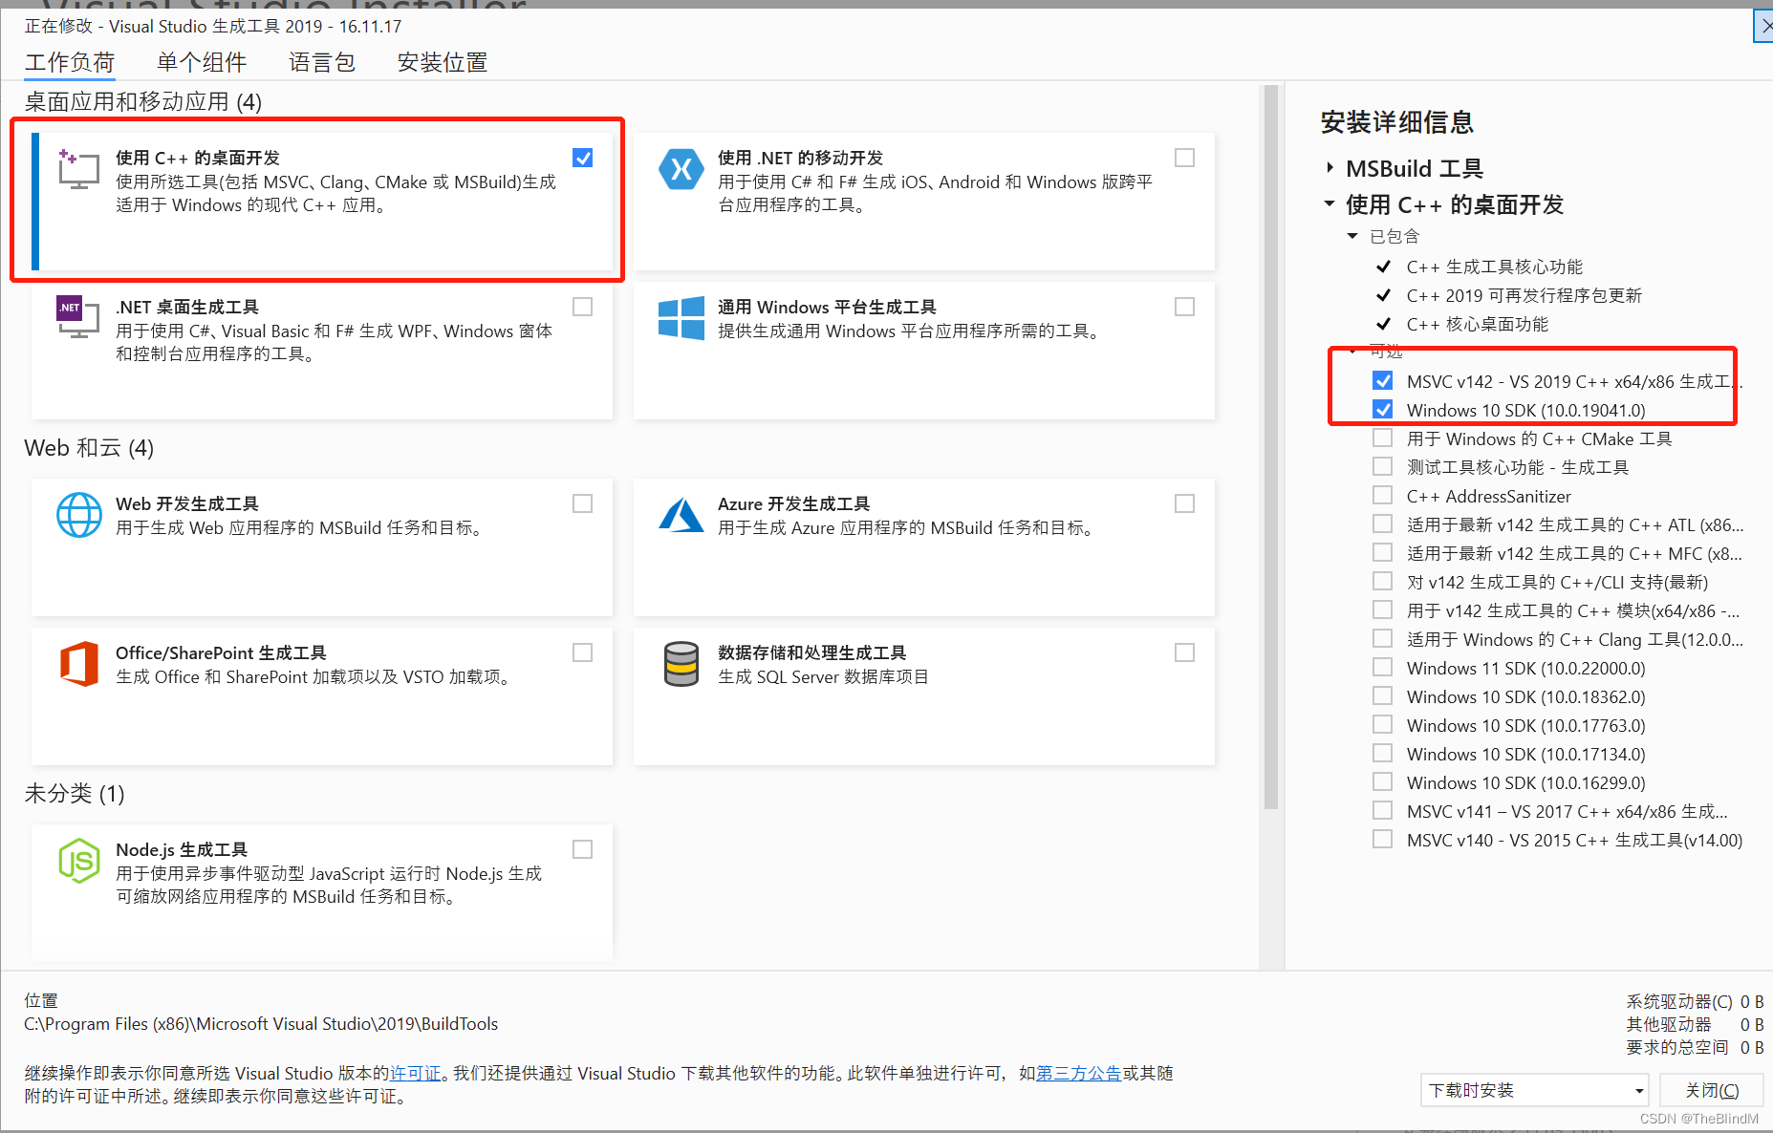Click the workloads list vertical scrollbar

click(x=1270, y=447)
